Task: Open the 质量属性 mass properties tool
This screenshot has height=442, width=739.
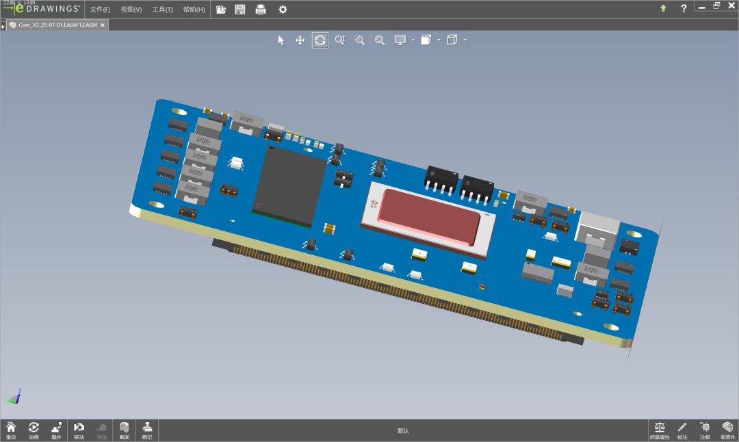Action: point(660,430)
